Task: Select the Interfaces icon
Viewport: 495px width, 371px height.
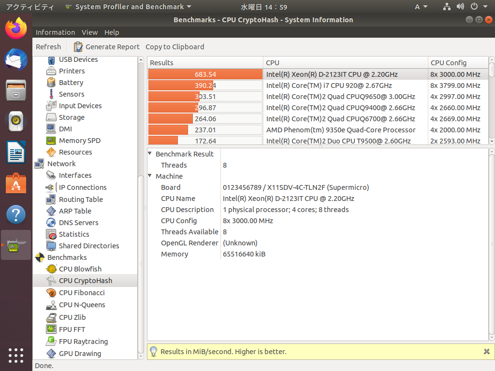Action: (51, 175)
